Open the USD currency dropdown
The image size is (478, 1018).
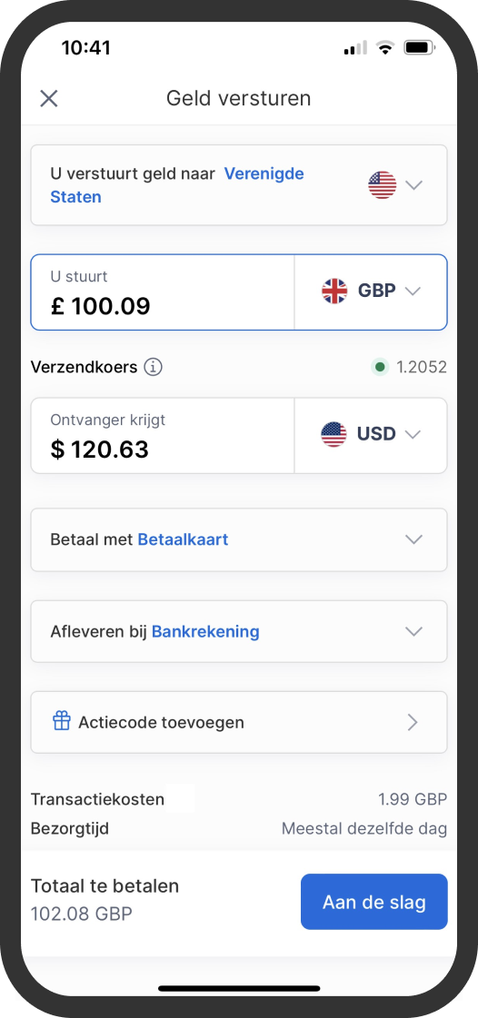[x=371, y=435]
